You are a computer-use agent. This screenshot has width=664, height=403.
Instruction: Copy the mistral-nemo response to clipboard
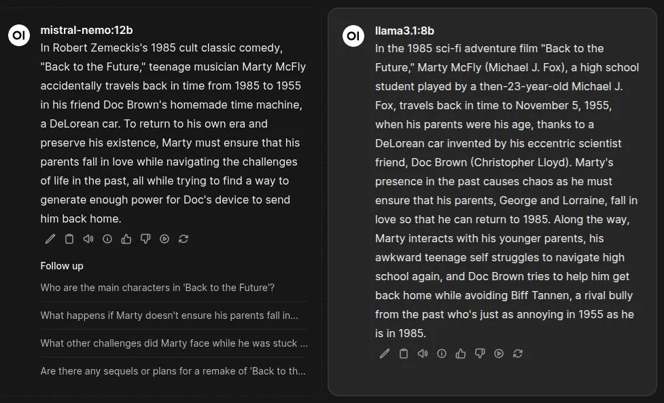click(69, 239)
